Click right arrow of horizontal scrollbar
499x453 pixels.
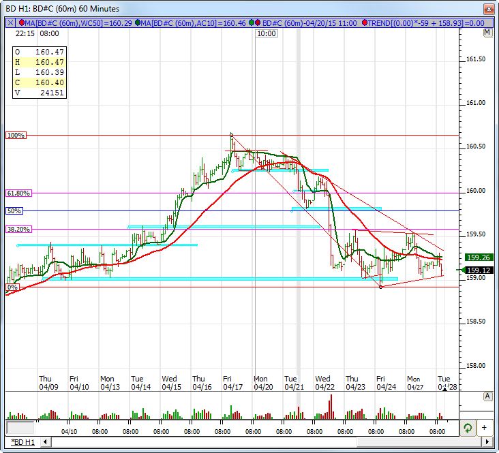coord(487,442)
